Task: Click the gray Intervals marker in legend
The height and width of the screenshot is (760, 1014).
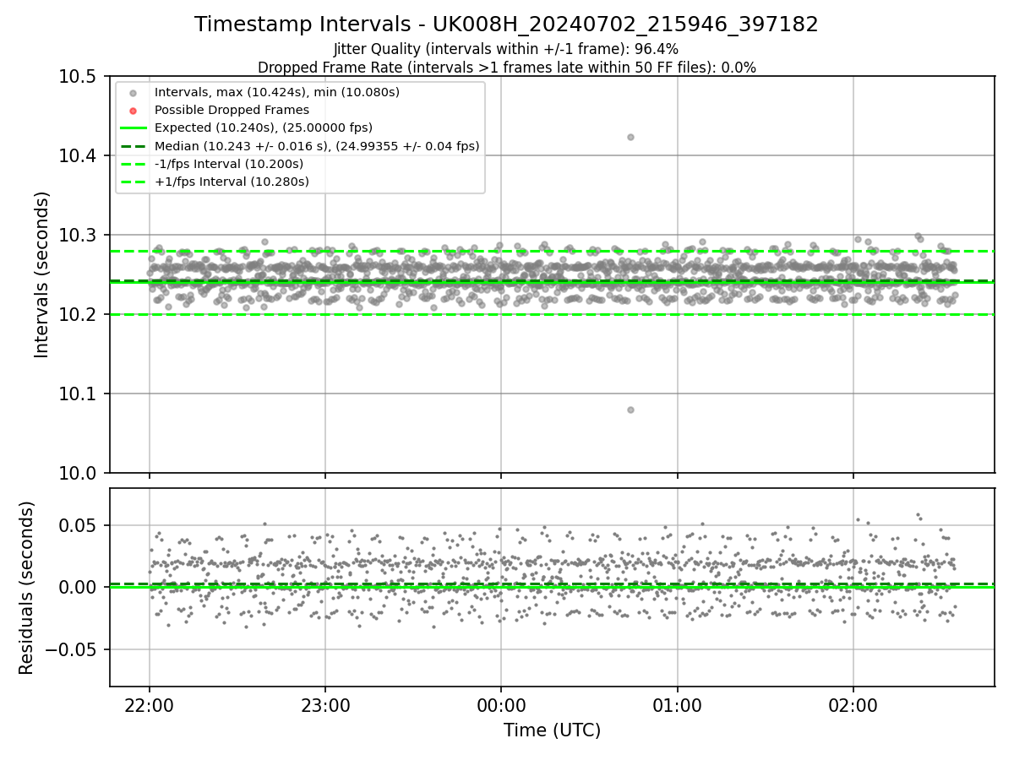Action: (133, 93)
